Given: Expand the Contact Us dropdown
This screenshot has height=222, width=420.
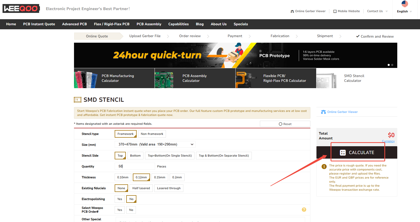Looking at the screenshot, I should (377, 11).
